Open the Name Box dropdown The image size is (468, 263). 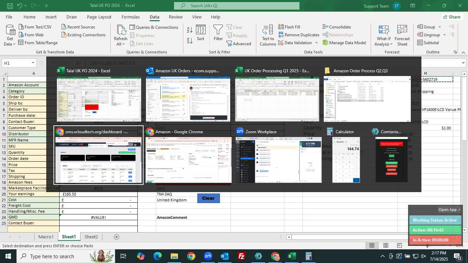[33, 63]
